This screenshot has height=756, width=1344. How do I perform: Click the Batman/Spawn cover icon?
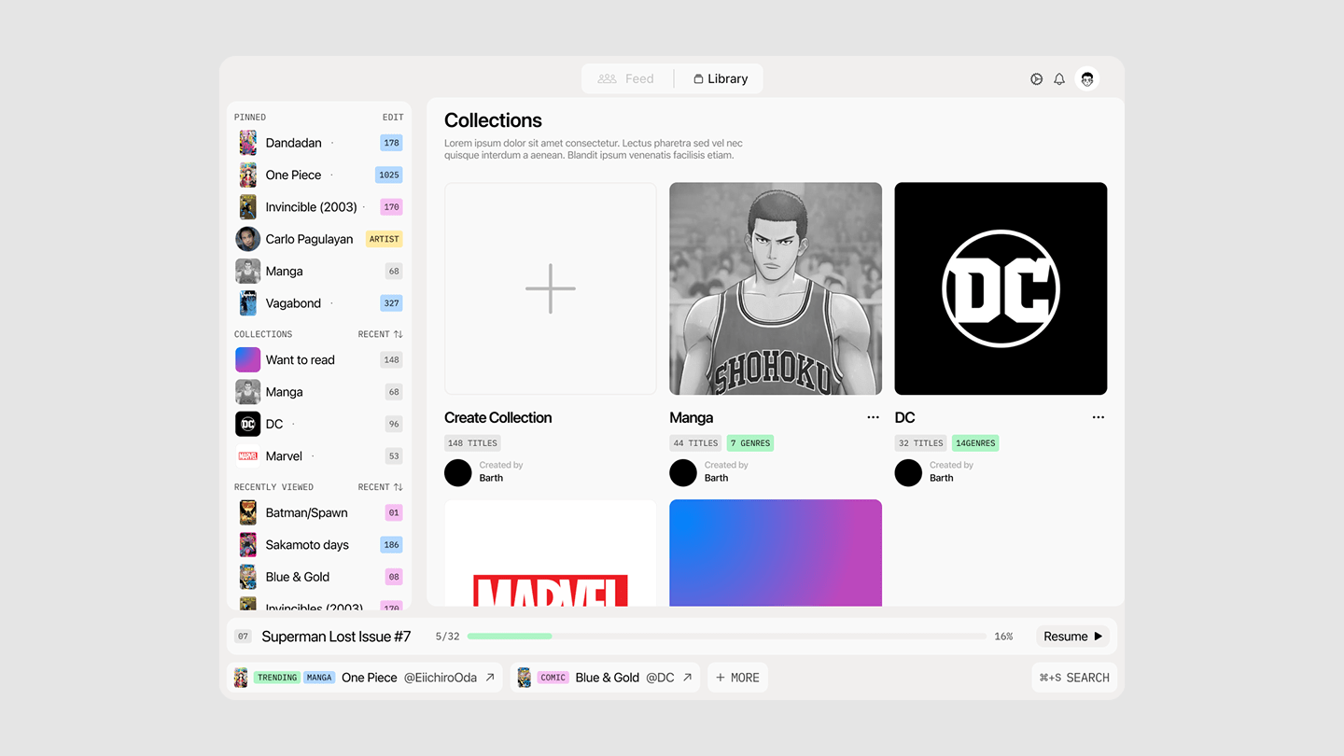(x=247, y=512)
